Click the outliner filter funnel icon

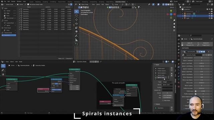(x=208, y=4)
